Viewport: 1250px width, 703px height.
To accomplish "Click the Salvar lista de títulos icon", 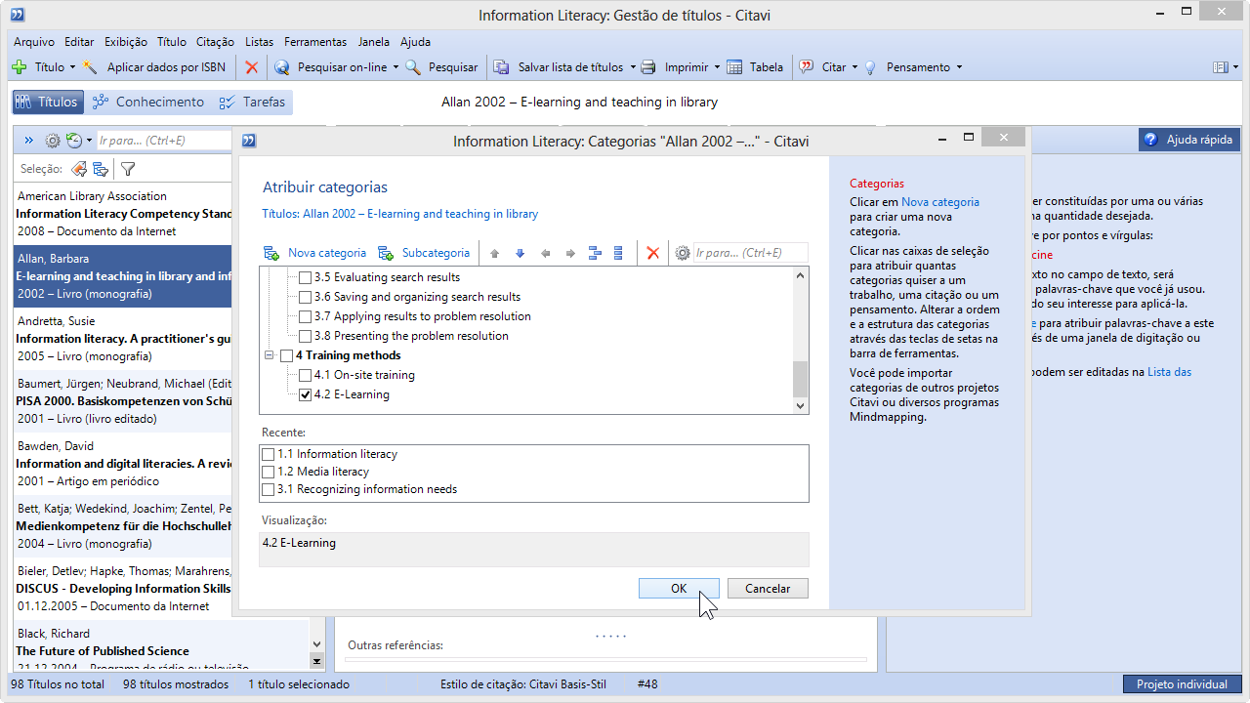I will (501, 67).
